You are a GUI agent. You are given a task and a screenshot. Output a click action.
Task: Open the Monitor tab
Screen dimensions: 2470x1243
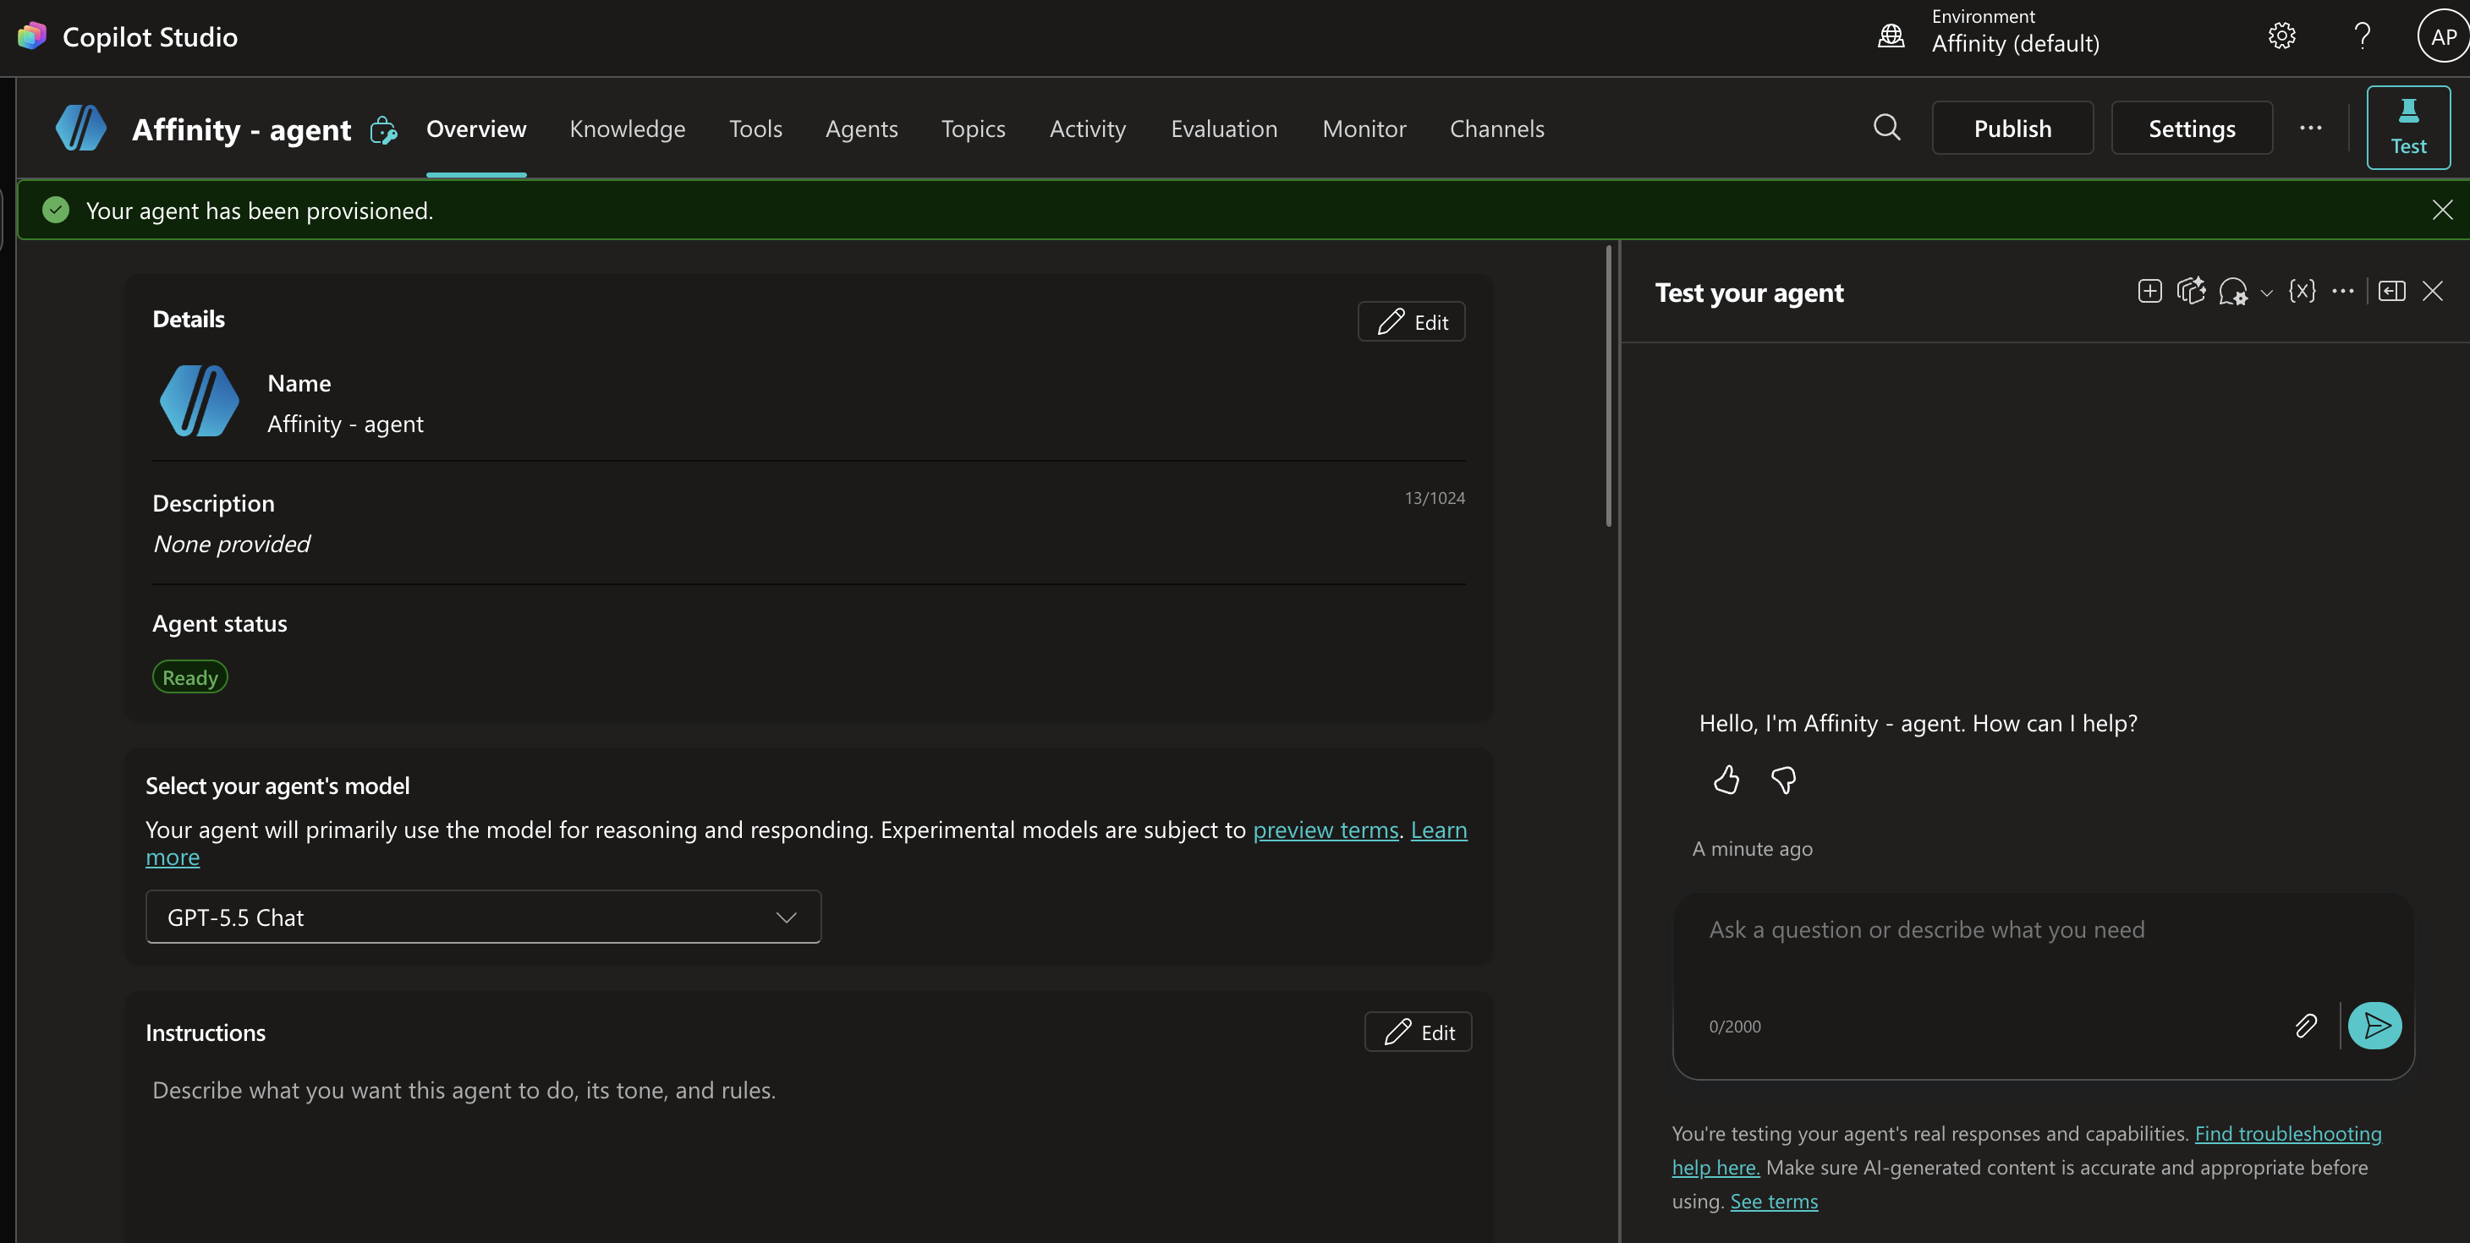pyautogui.click(x=1364, y=129)
